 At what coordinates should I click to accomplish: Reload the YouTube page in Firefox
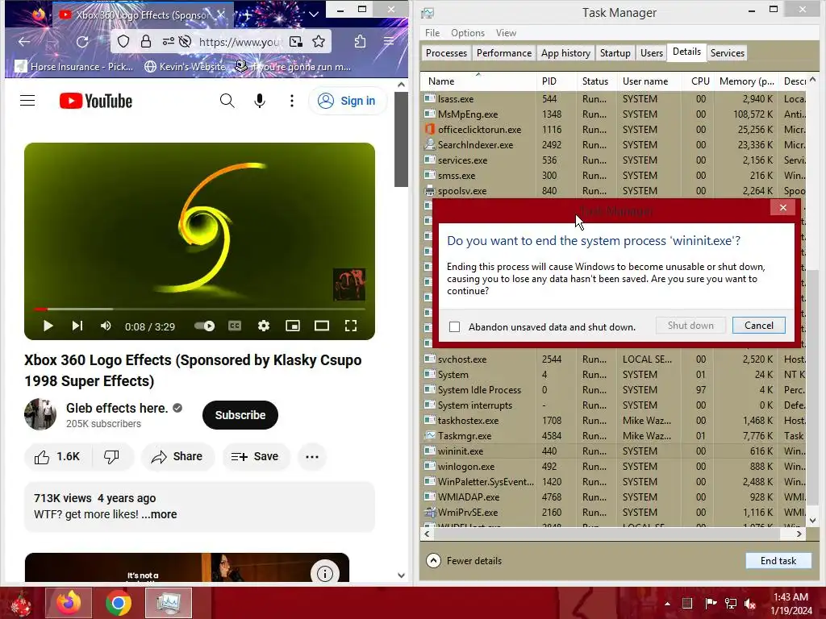pos(82,42)
